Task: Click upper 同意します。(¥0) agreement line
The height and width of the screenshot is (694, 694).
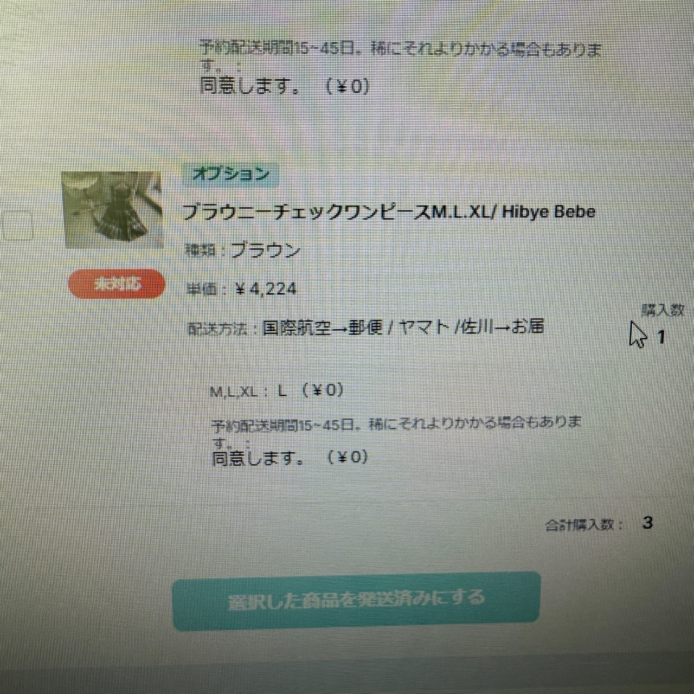Action: point(285,87)
